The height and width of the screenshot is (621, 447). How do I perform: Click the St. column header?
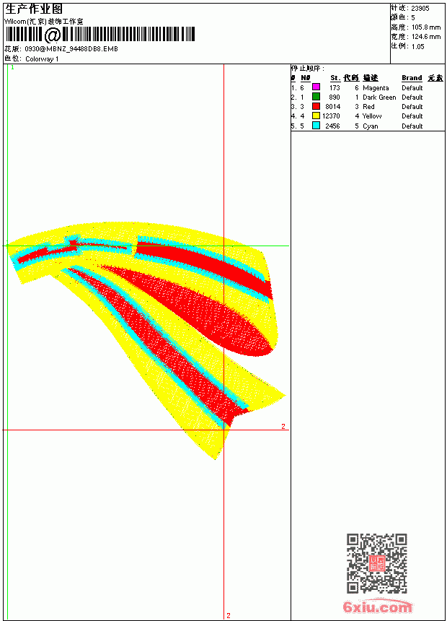point(335,78)
